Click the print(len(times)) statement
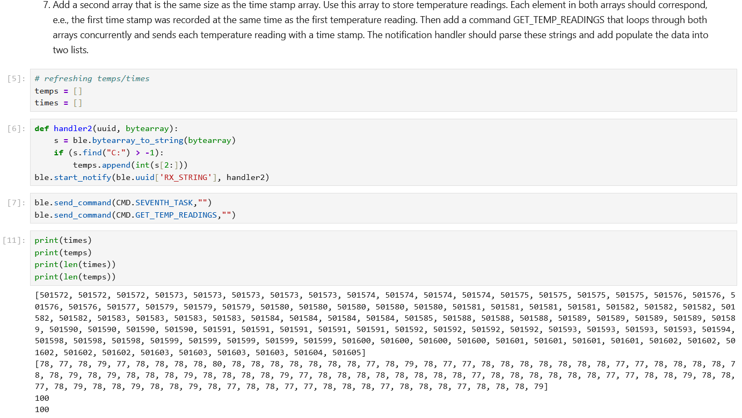This screenshot has width=742, height=418. (75, 264)
